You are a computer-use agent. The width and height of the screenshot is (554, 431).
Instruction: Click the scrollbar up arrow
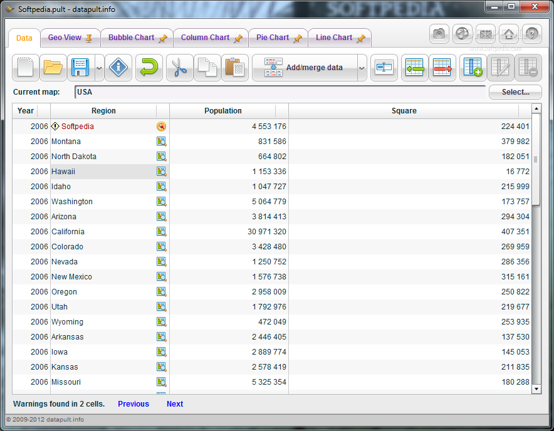point(536,108)
